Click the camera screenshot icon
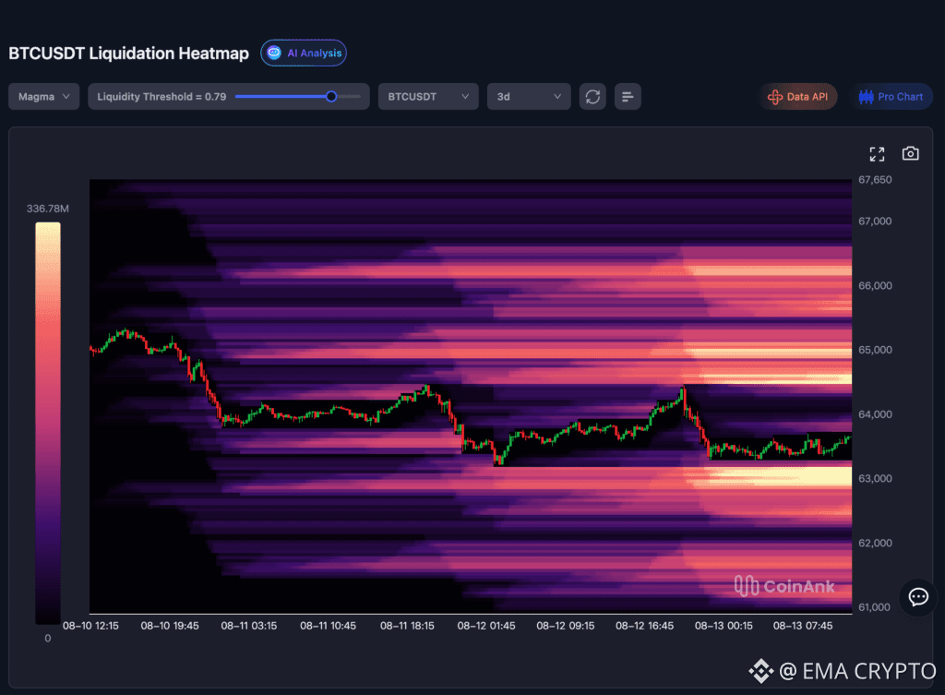945x695 pixels. pyautogui.click(x=910, y=154)
